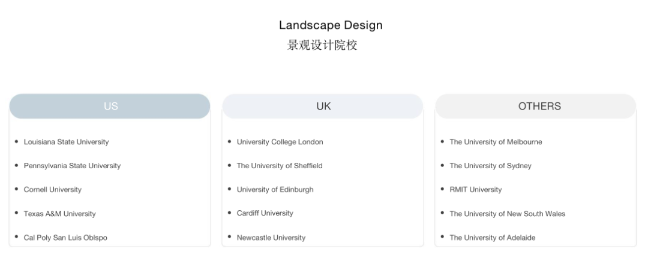Viewport: 648px width, 270px height.
Task: Open The University of Adelaide
Action: (493, 238)
